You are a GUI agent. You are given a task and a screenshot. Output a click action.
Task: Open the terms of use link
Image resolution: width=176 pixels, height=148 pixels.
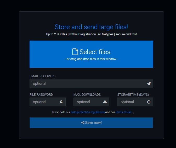click(123, 112)
